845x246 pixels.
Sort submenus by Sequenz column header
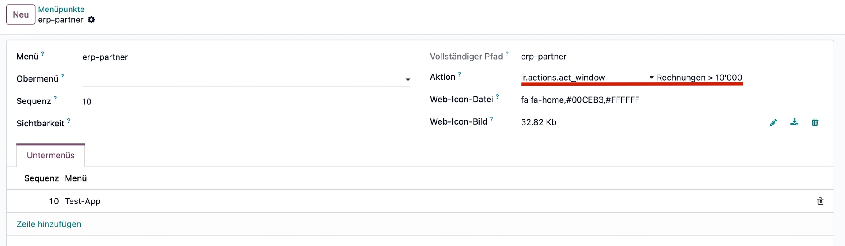pyautogui.click(x=41, y=178)
